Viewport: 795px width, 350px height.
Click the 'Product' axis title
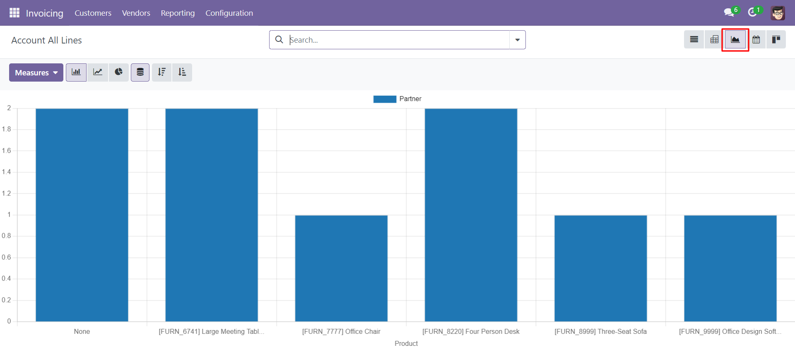[x=406, y=343]
